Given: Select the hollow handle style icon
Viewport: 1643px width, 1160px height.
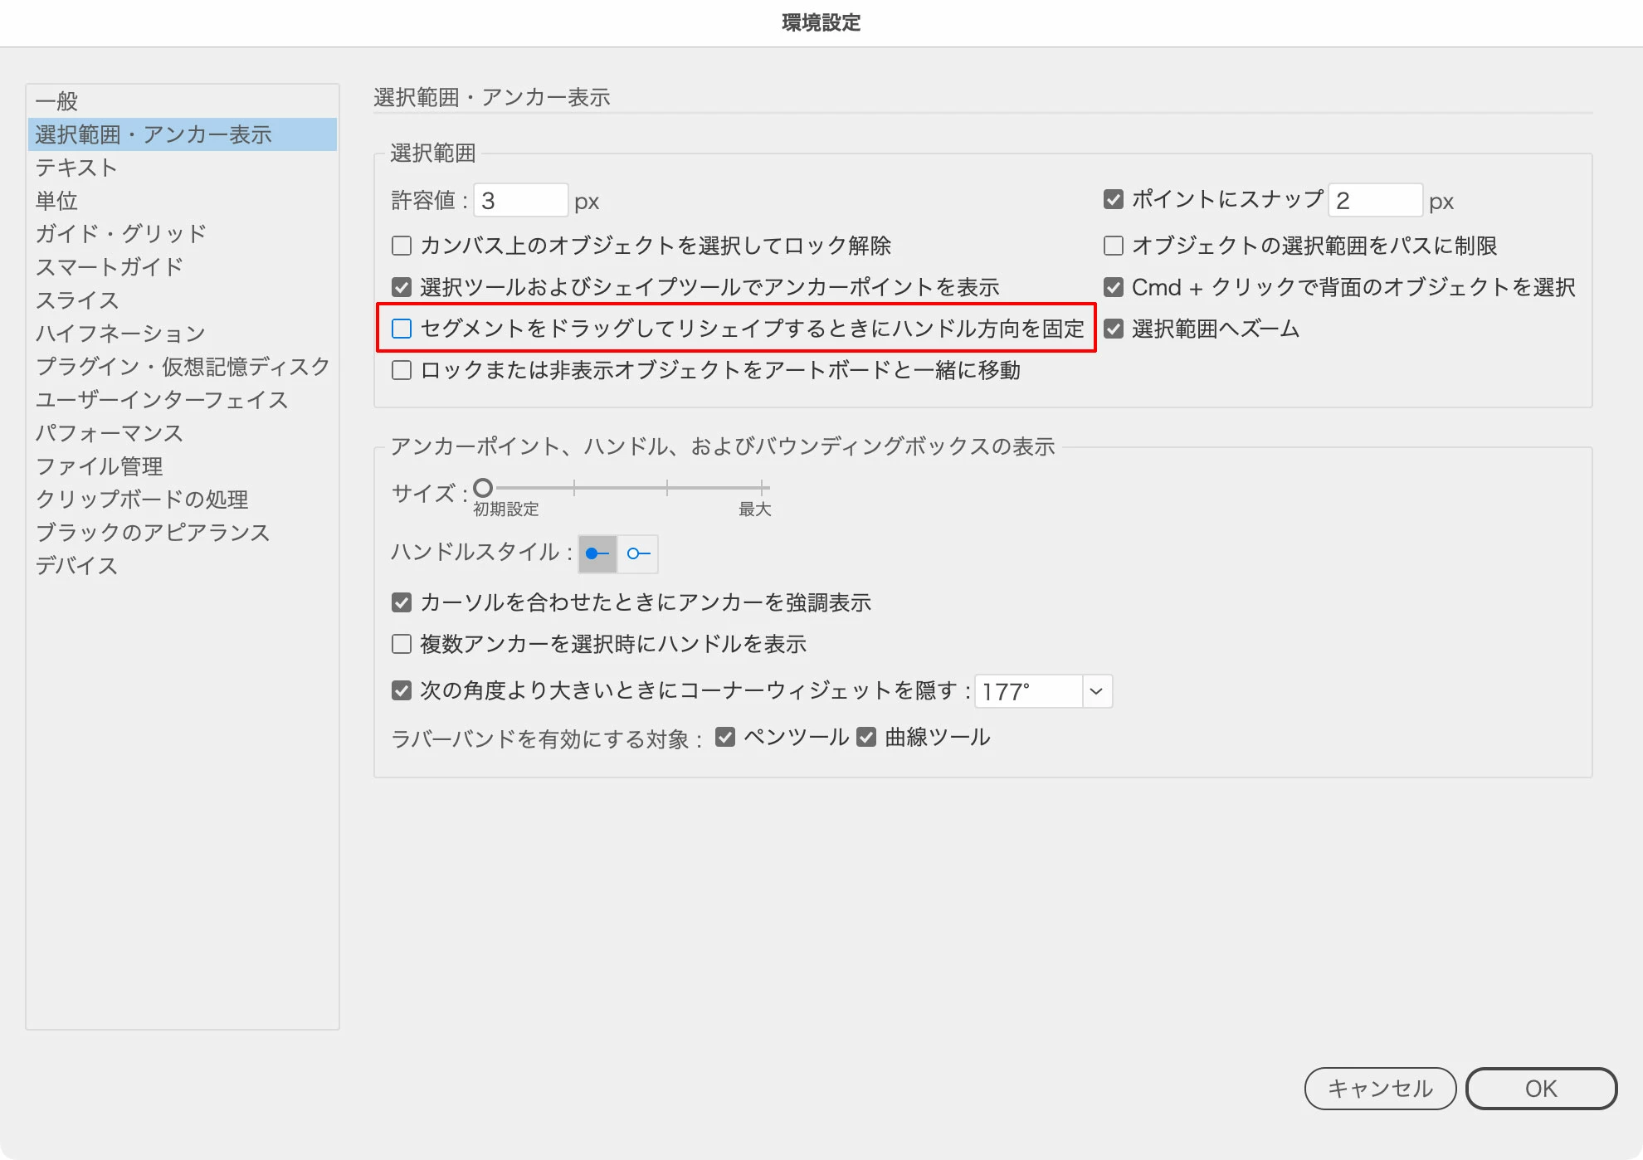Looking at the screenshot, I should coord(638,553).
